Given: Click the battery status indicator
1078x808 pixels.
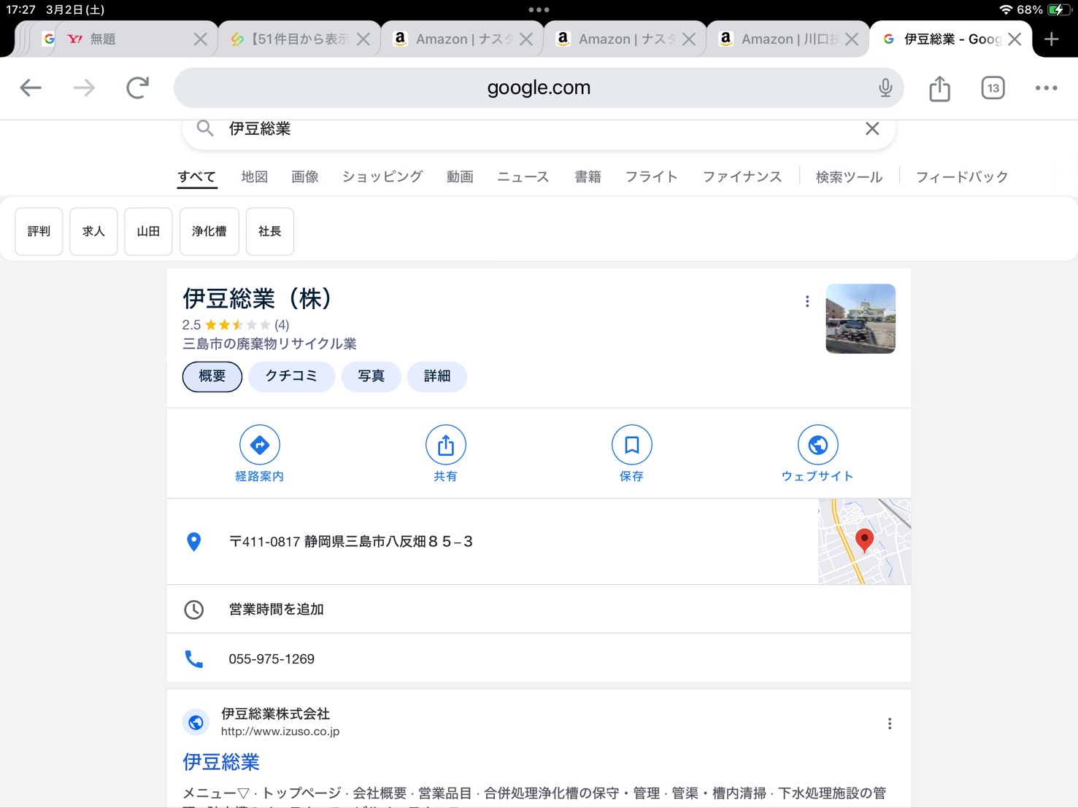Looking at the screenshot, I should [x=1058, y=9].
